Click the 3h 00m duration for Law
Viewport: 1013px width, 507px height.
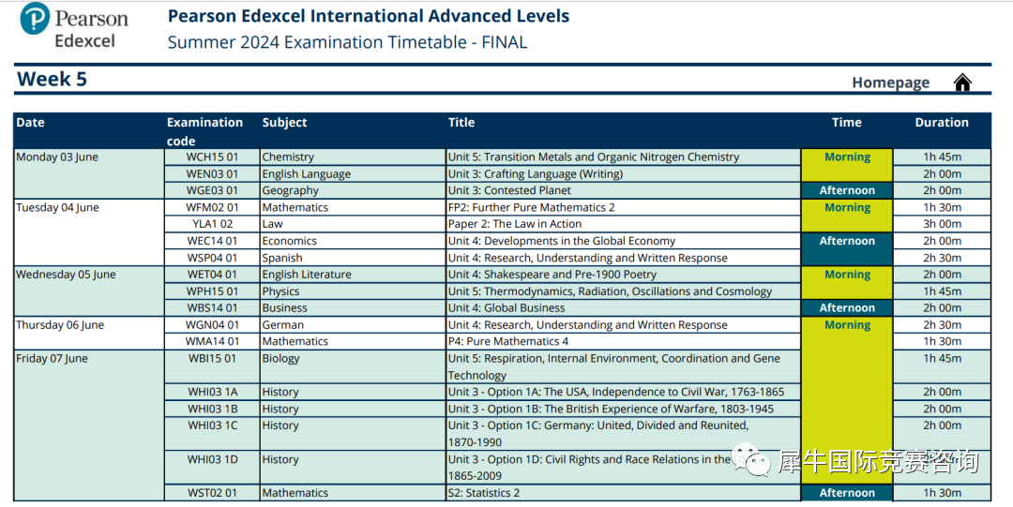click(x=942, y=224)
